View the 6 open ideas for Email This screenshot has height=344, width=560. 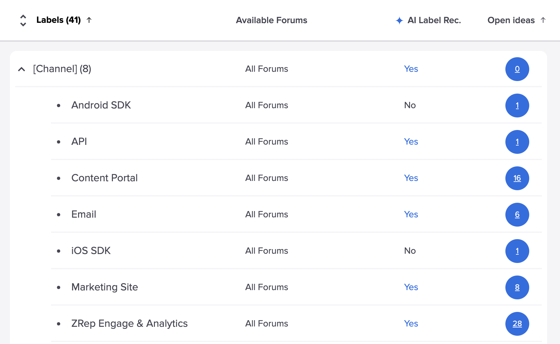point(517,215)
